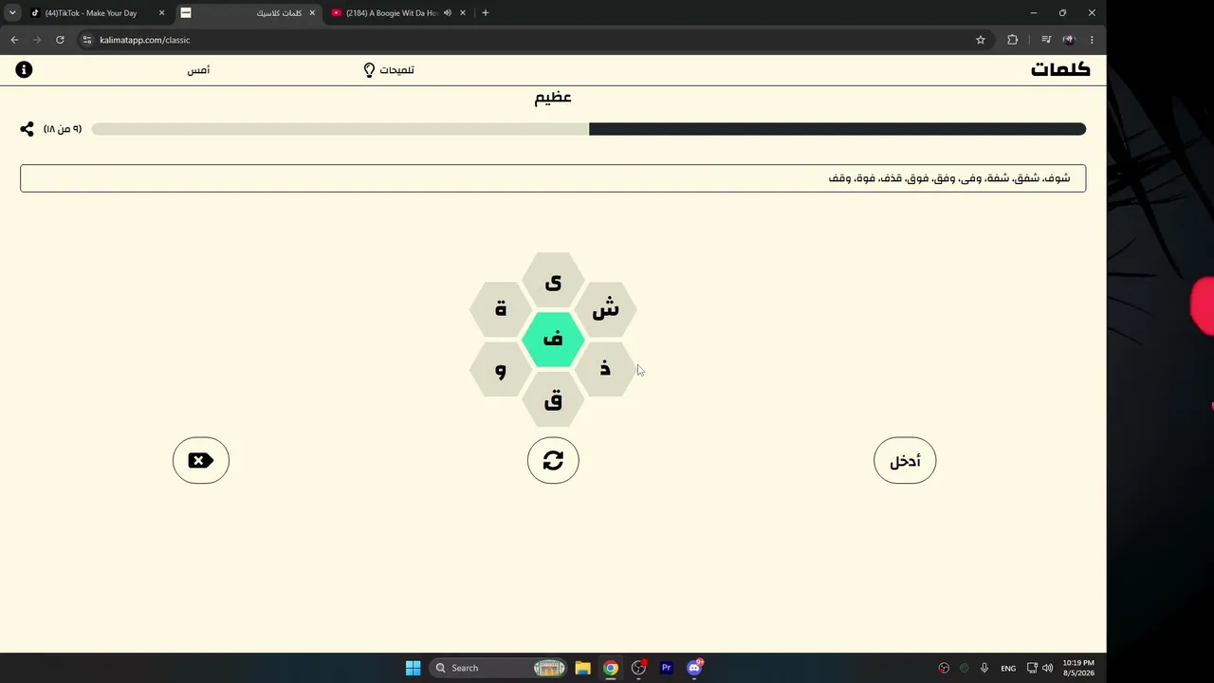Click the address bar URL kalimatapp.com/classic
Image resolution: width=1214 pixels, height=683 pixels.
point(145,40)
